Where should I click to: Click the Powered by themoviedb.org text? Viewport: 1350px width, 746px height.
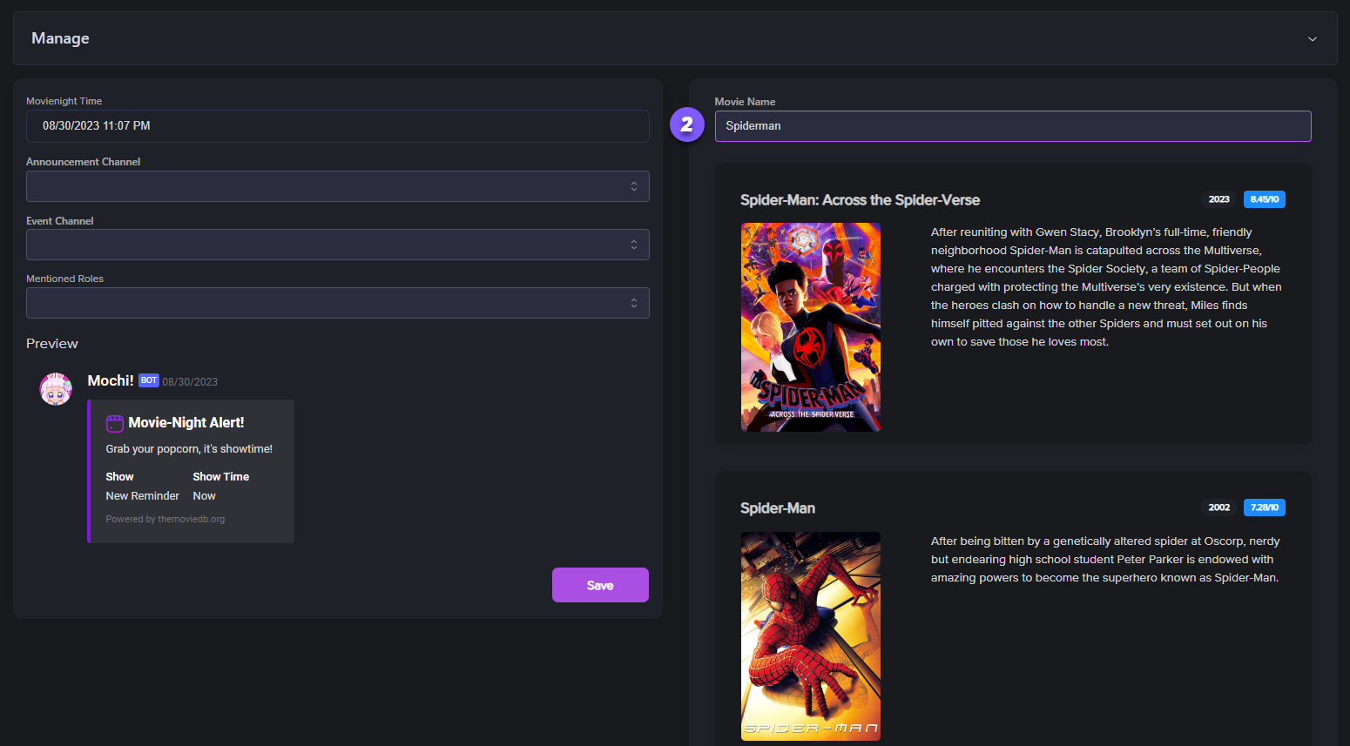pos(165,519)
